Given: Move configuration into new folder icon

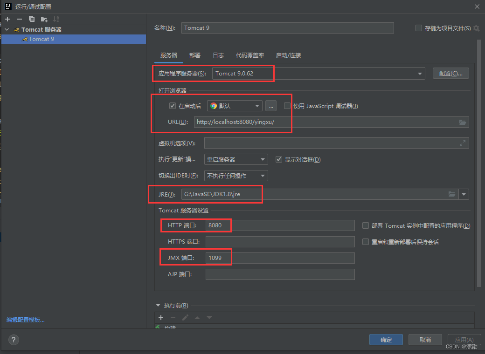Looking at the screenshot, I should point(44,19).
